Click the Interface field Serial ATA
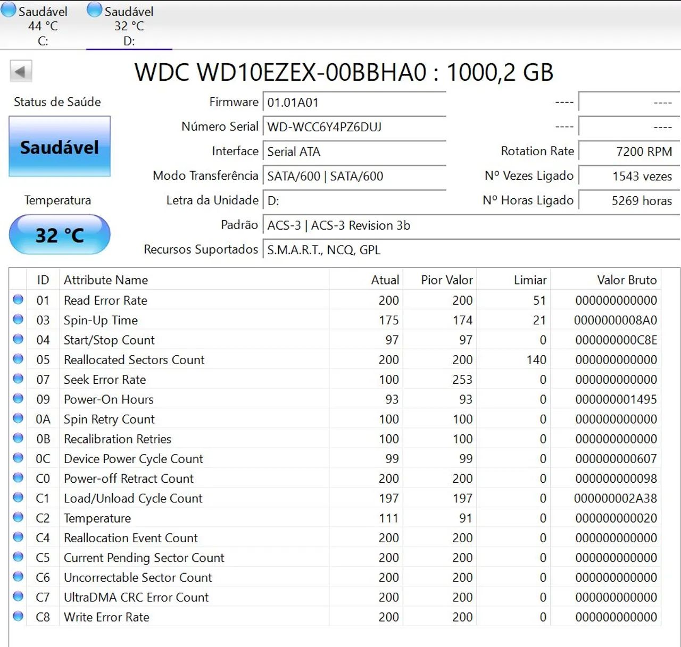The image size is (681, 647). pos(354,152)
